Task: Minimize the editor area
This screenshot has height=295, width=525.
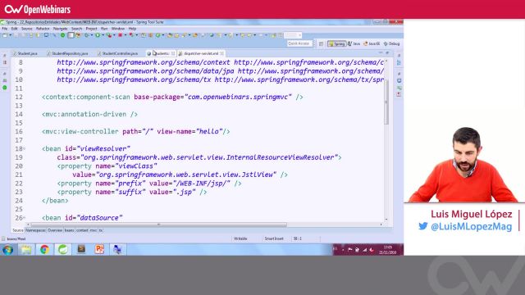Action: click(x=381, y=52)
